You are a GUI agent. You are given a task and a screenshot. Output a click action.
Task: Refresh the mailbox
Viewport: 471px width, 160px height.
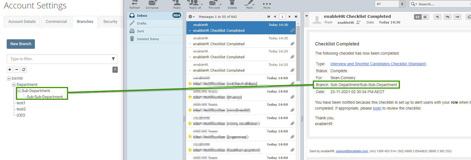(135, 4)
